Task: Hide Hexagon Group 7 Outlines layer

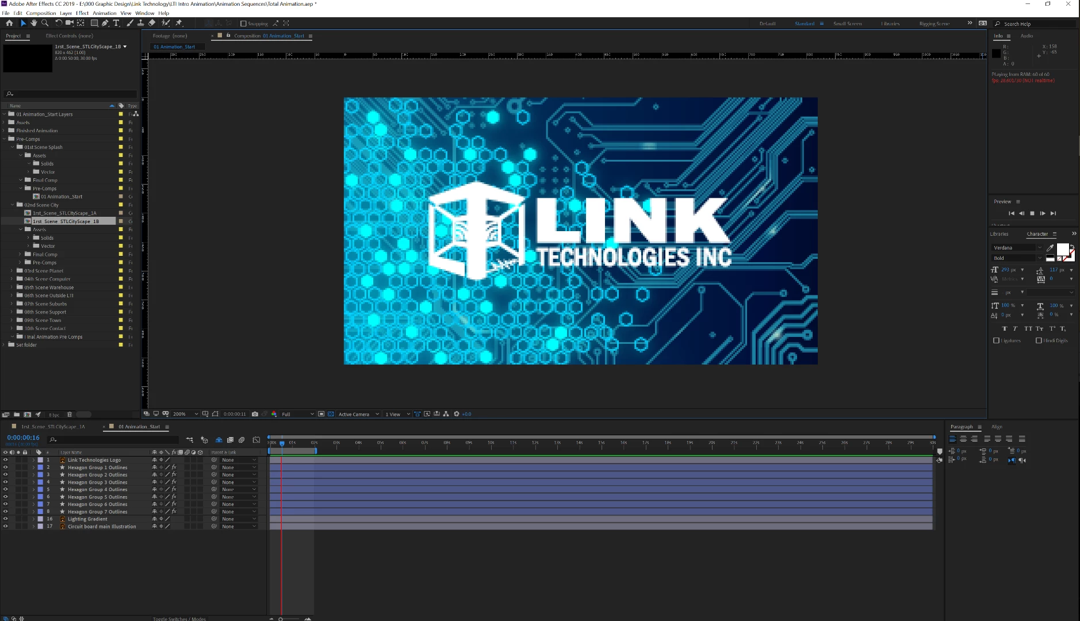Action: point(6,512)
